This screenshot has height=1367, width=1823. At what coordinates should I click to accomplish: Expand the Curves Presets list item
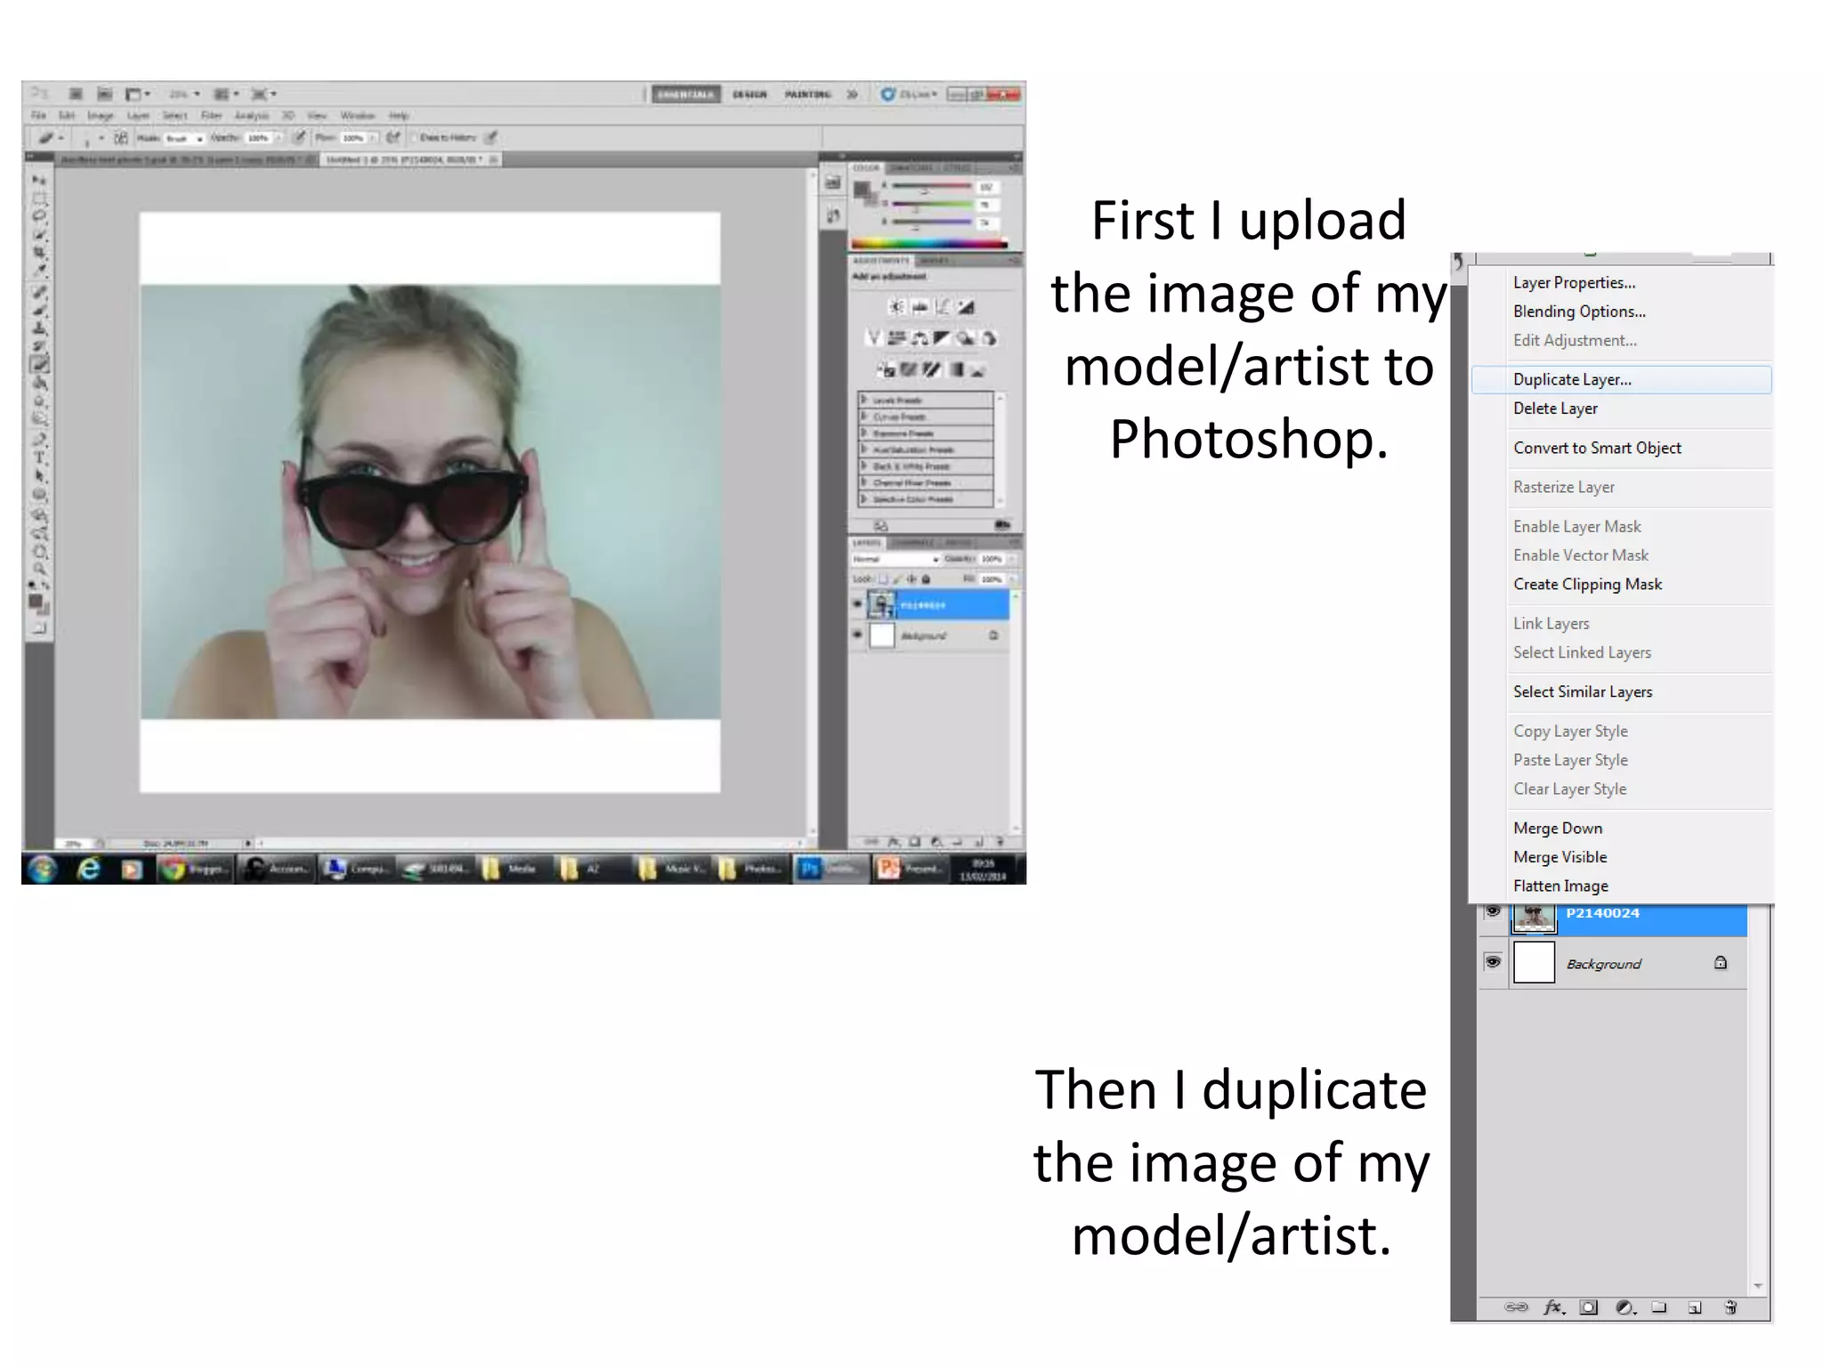tap(864, 417)
